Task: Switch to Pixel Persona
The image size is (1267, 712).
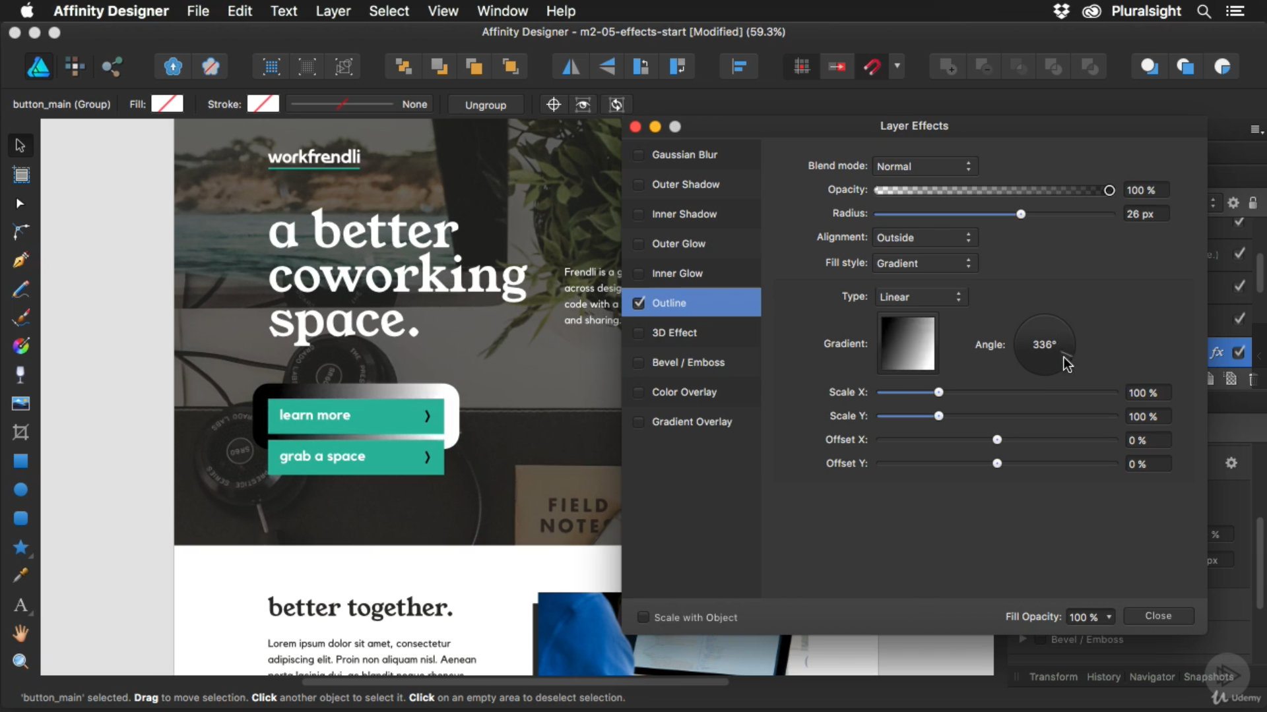Action: [x=75, y=66]
